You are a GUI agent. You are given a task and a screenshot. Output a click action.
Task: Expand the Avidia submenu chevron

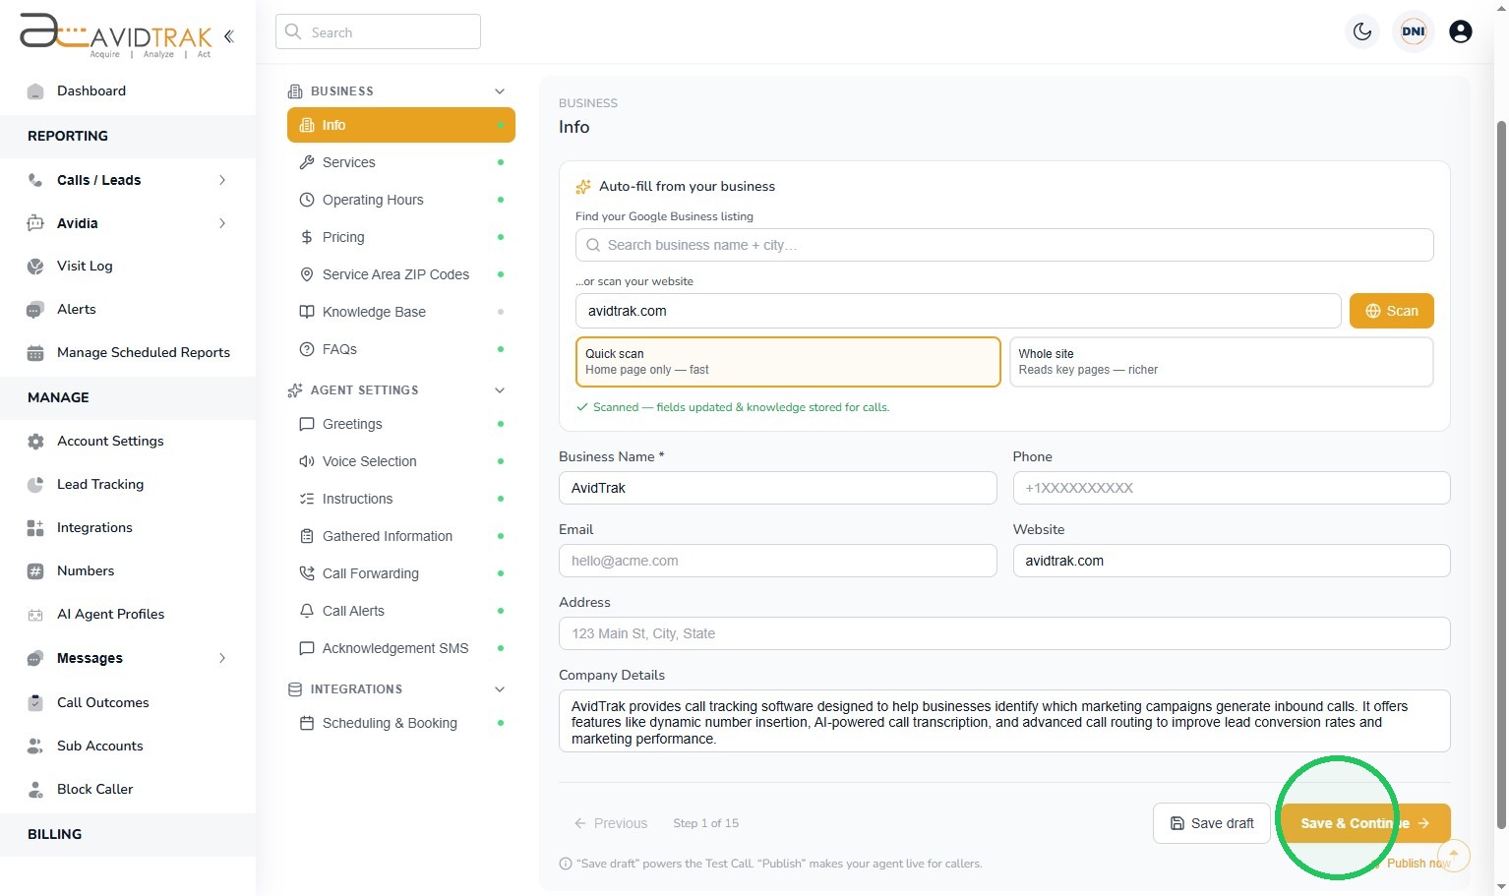(x=222, y=223)
